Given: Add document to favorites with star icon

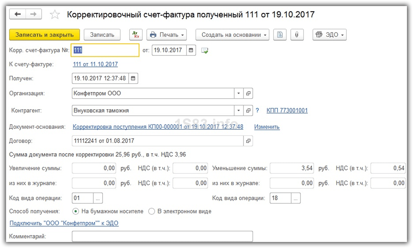Looking at the screenshot, I should click(x=55, y=14).
